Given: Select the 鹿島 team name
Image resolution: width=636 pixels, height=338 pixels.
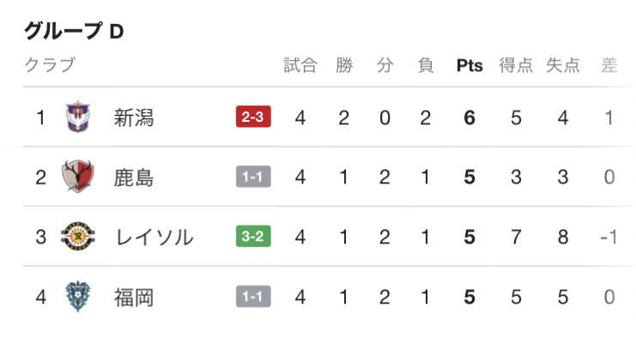Looking at the screenshot, I should 134,178.
